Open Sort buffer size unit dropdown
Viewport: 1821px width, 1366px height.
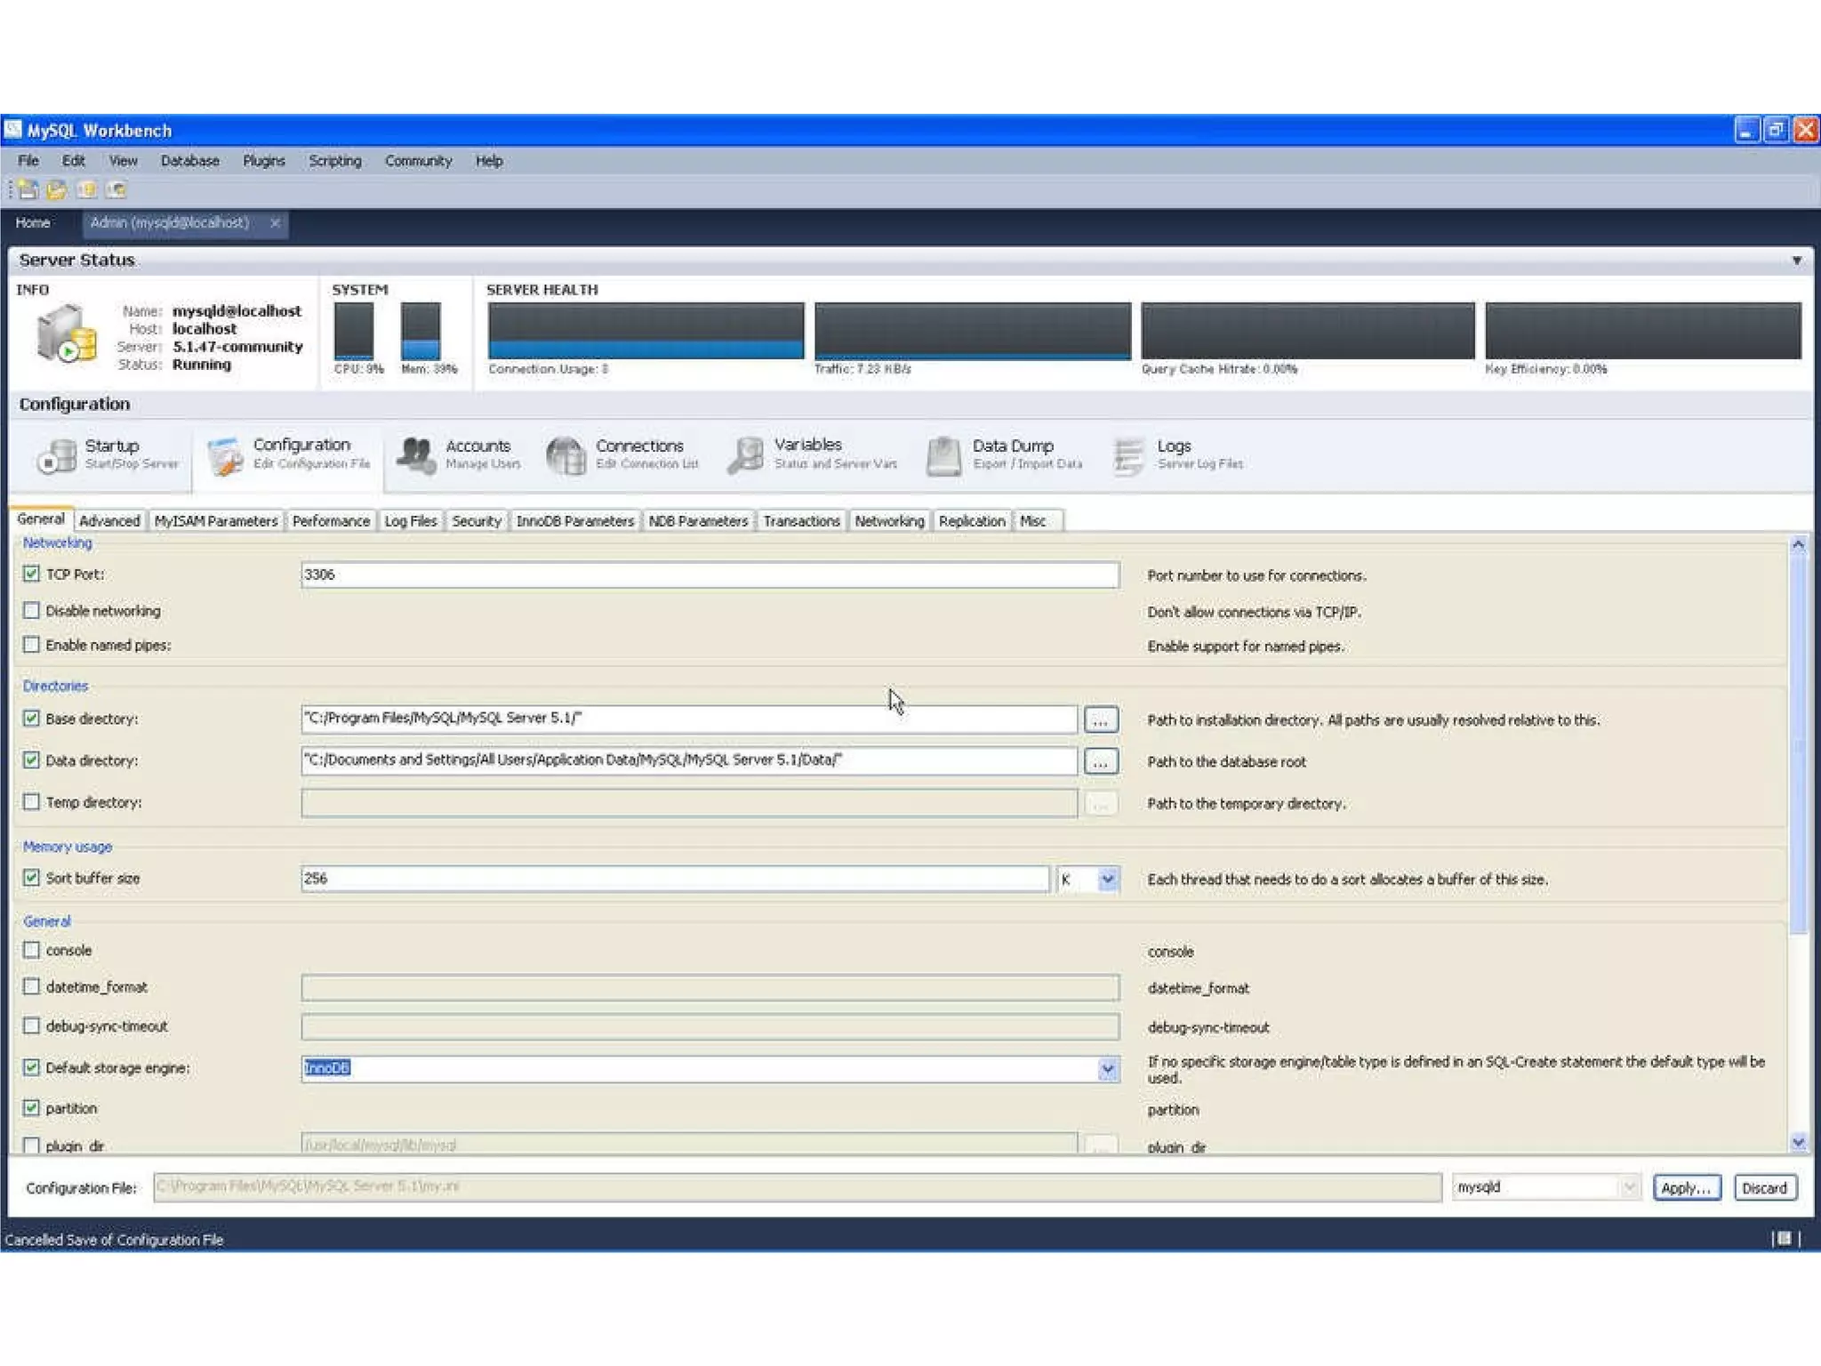(1107, 880)
